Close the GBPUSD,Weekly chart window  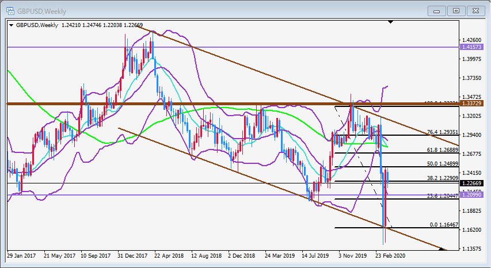[475, 11]
